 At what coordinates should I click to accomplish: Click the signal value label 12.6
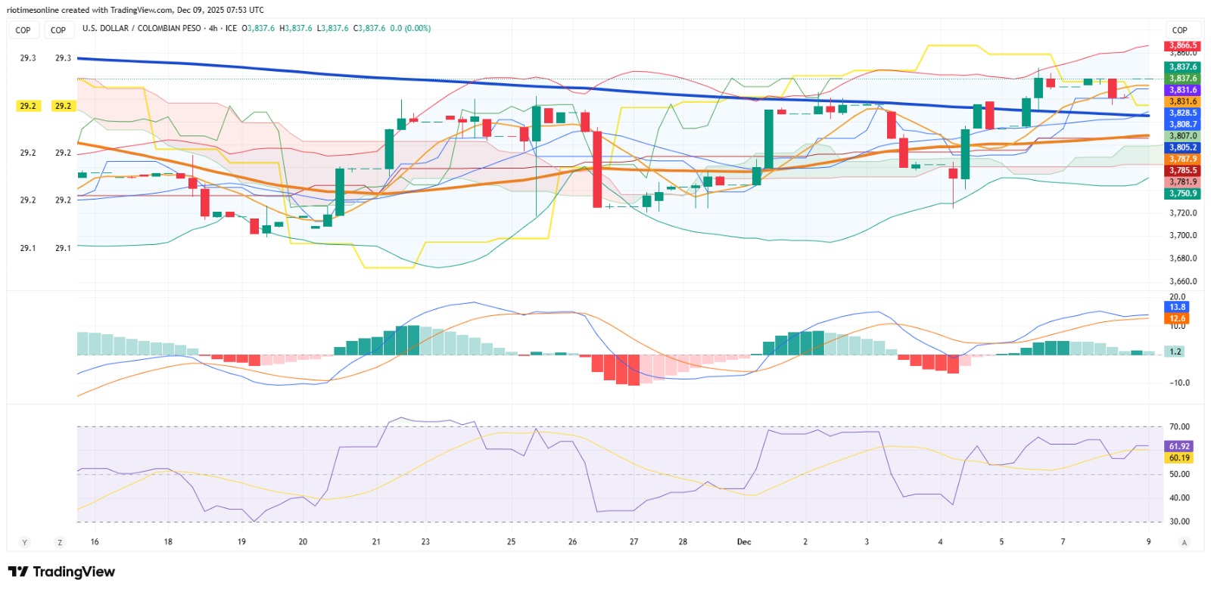(x=1178, y=318)
